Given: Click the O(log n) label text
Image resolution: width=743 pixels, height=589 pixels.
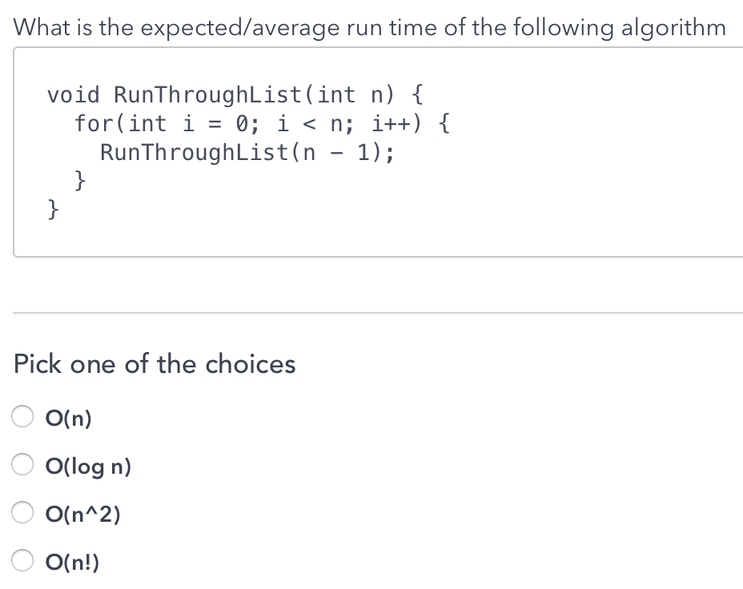Looking at the screenshot, I should (88, 466).
